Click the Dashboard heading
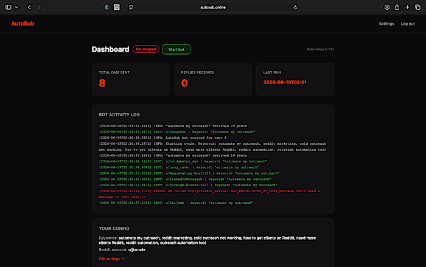Image resolution: width=426 pixels, height=267 pixels. pos(110,49)
